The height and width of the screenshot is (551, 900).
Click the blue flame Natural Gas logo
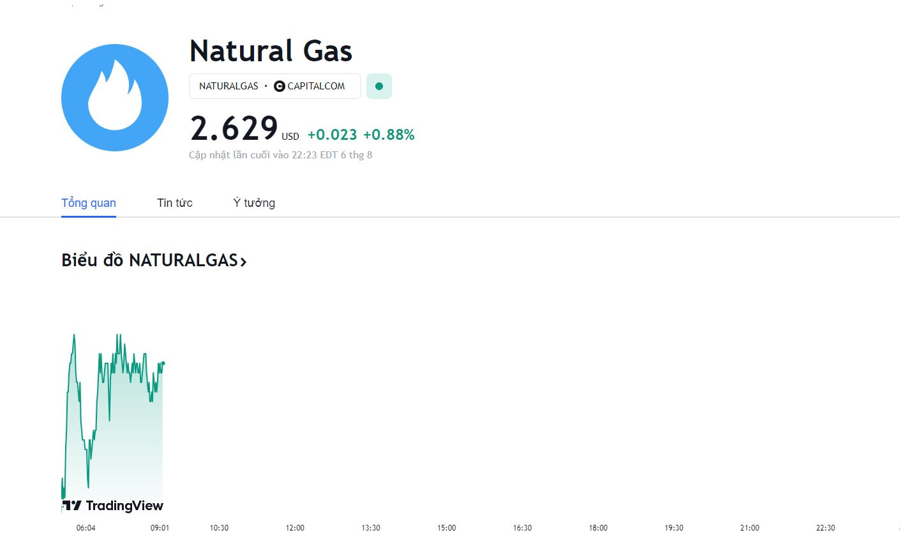115,98
